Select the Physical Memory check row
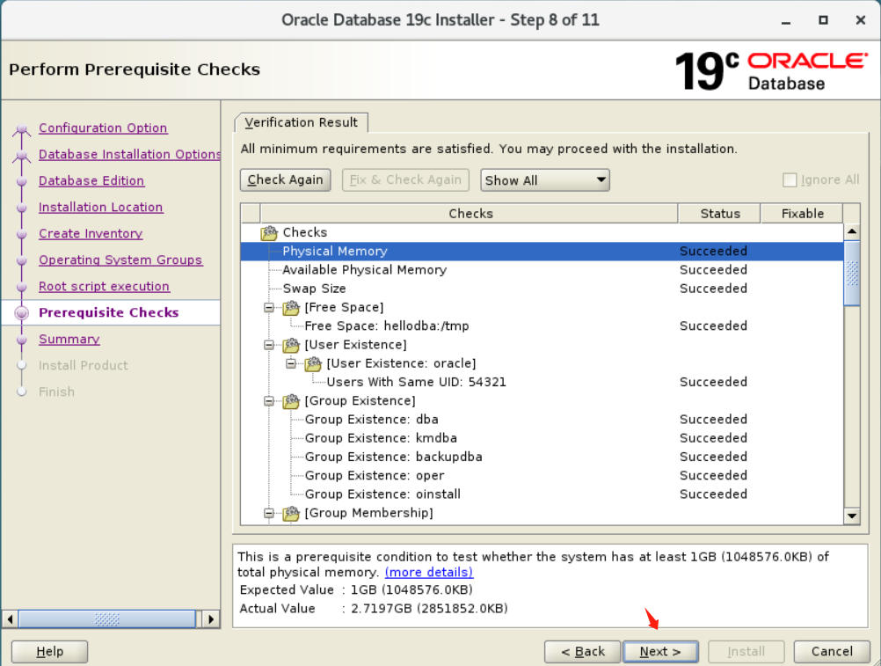The height and width of the screenshot is (666, 881). coord(542,252)
